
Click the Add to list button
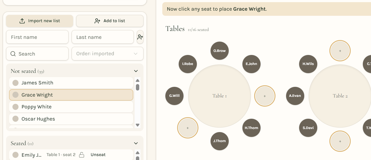coord(110,21)
